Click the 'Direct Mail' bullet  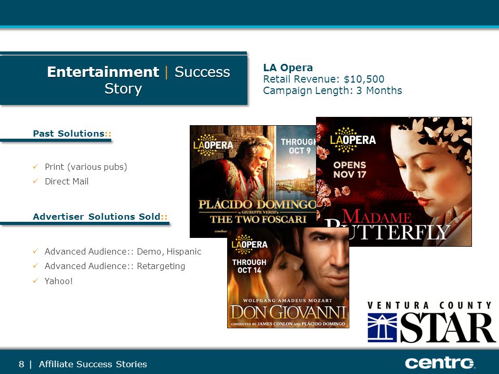67,181
